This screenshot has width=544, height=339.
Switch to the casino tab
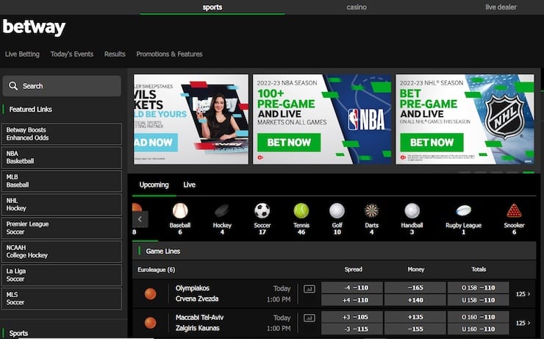tap(357, 7)
